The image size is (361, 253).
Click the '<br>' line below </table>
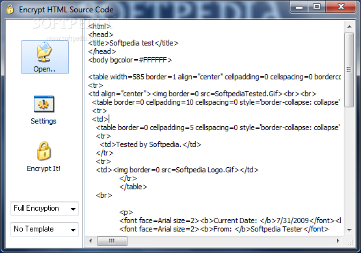pyautogui.click(x=104, y=196)
